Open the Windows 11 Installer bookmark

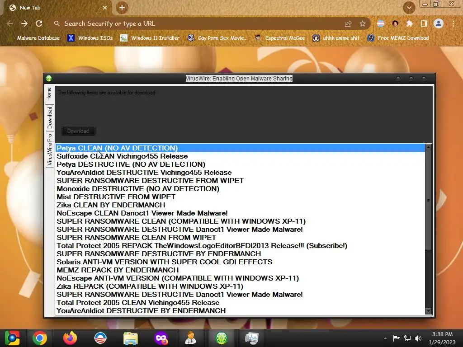click(150, 38)
